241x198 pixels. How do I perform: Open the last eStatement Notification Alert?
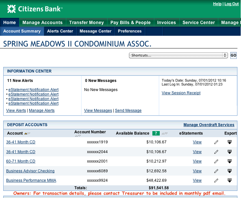(33, 103)
